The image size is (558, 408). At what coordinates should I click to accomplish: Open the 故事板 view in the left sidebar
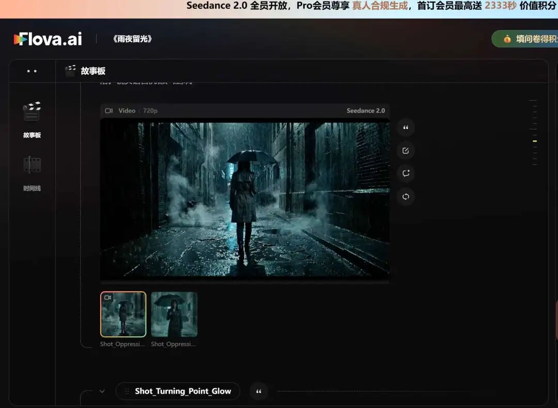32,120
